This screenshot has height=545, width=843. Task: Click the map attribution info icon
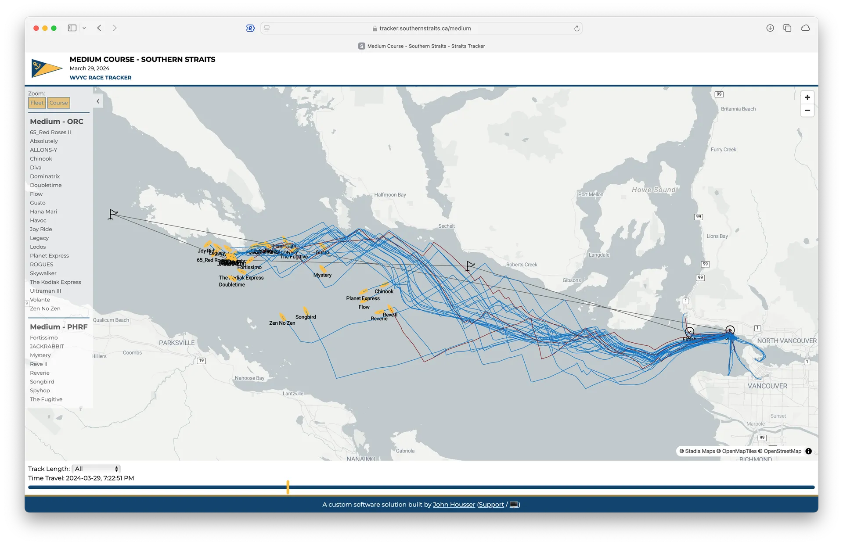(808, 451)
